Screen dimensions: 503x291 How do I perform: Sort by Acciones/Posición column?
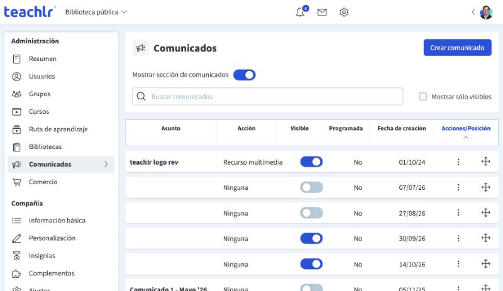(x=466, y=128)
